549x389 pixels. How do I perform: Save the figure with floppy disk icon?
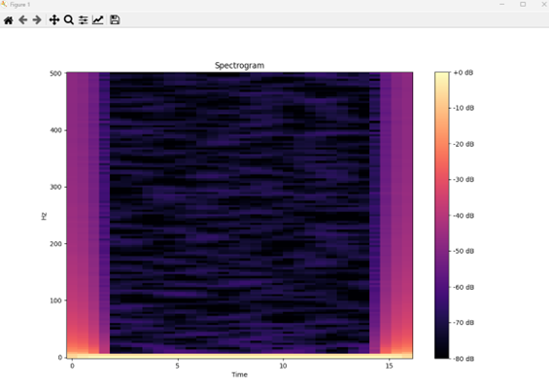pyautogui.click(x=115, y=20)
